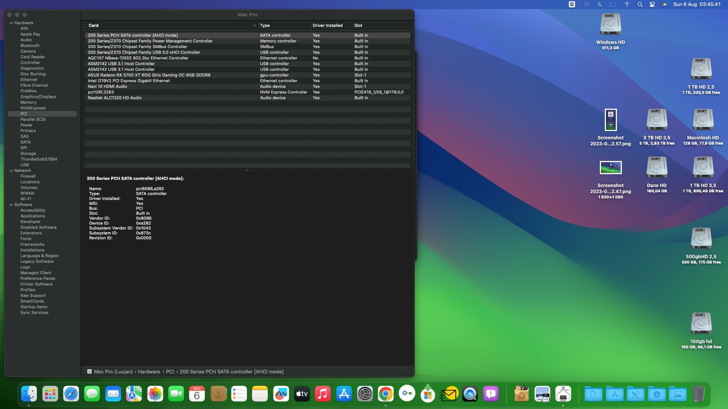Select Graphics/Displays in the sidebar
Screen dimensions: 728x409
point(38,97)
